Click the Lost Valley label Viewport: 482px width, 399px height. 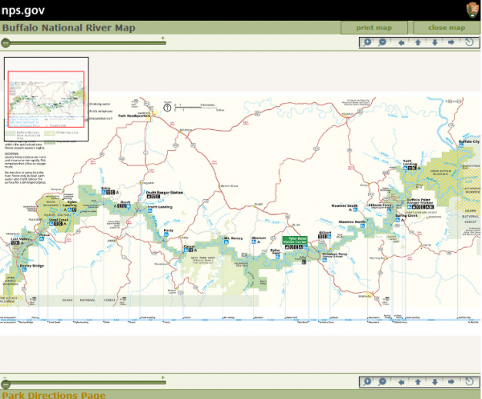pyautogui.click(x=20, y=239)
